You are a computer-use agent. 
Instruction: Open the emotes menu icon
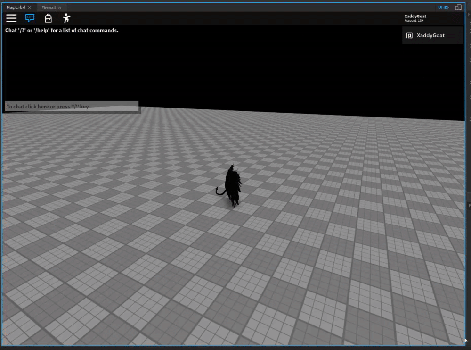point(66,18)
